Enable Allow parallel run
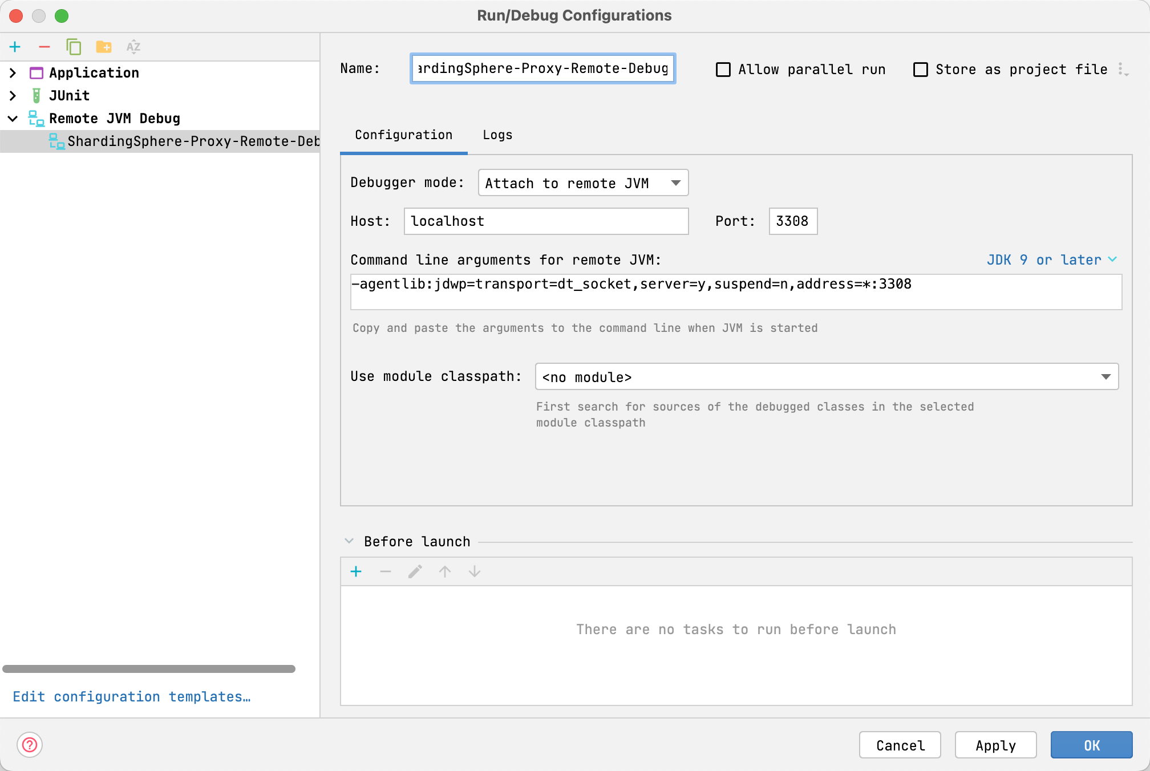The image size is (1150, 771). point(723,69)
